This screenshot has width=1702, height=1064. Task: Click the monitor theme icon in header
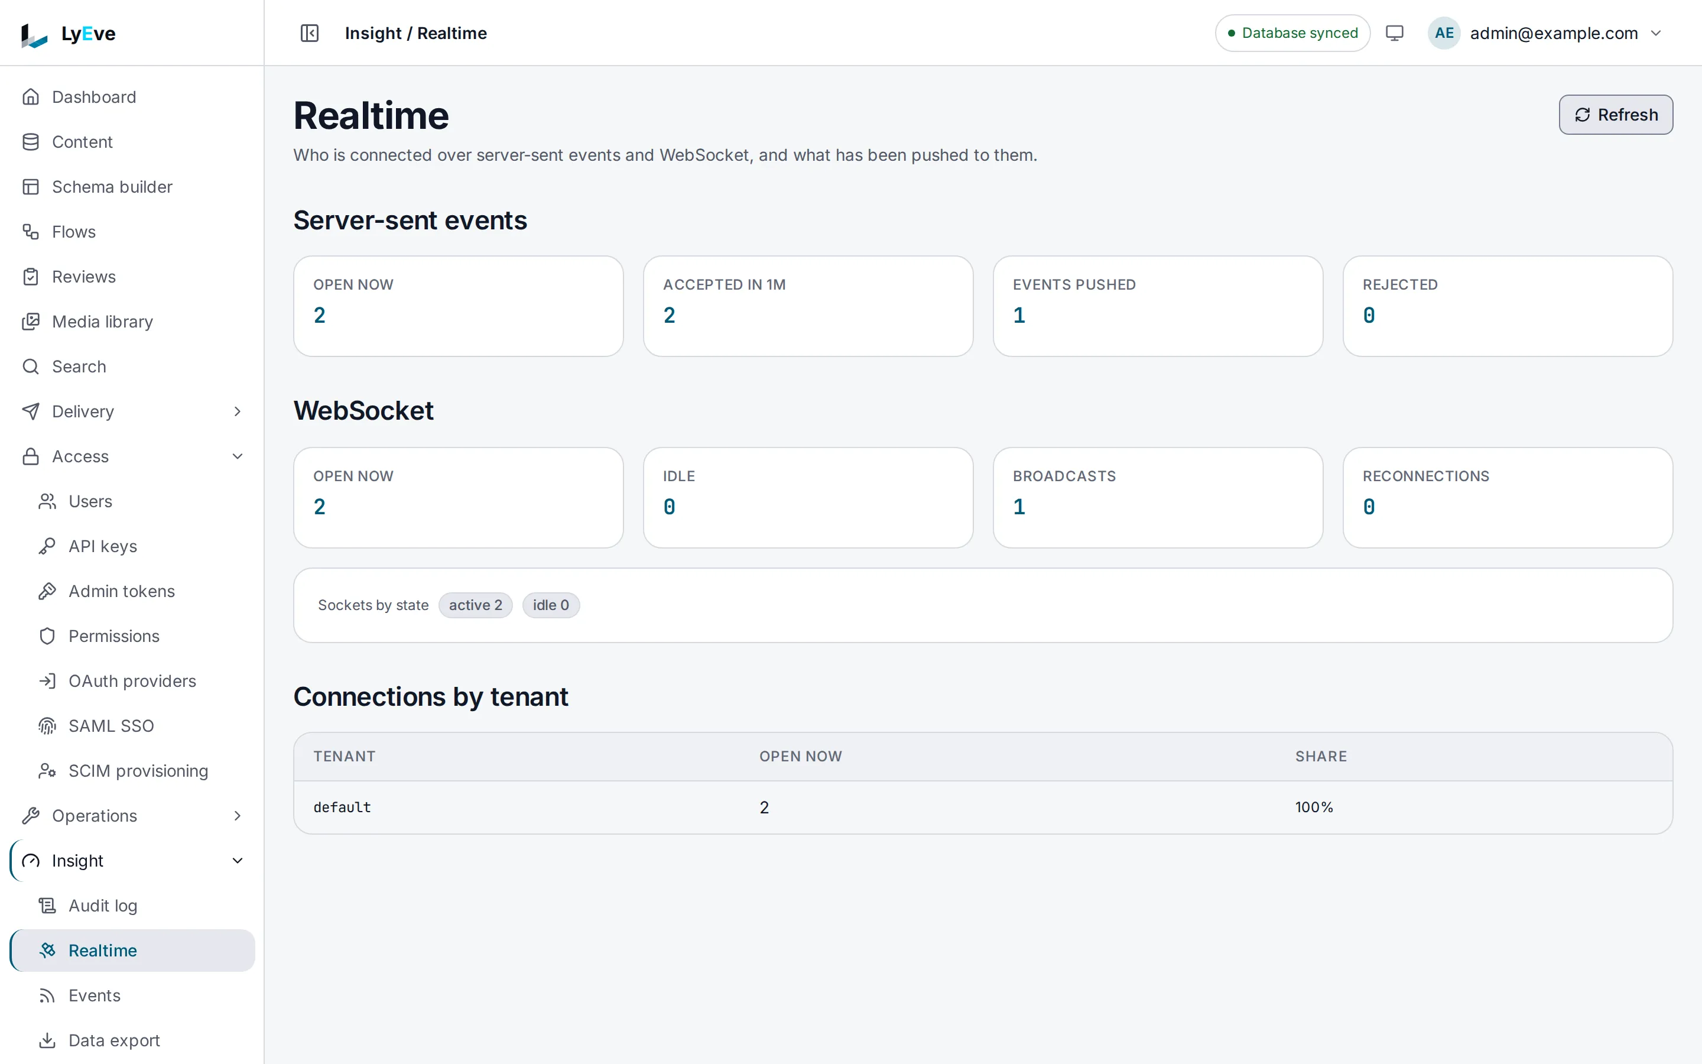tap(1395, 33)
